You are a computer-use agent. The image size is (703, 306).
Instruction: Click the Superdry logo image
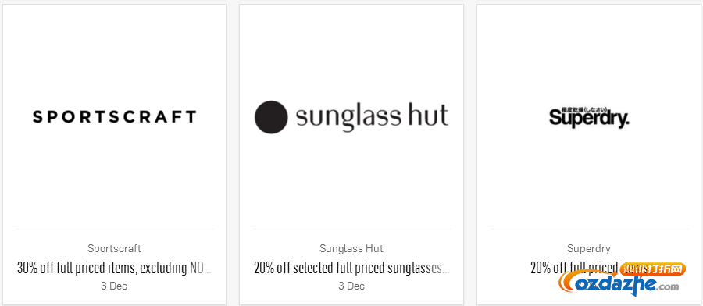589,117
